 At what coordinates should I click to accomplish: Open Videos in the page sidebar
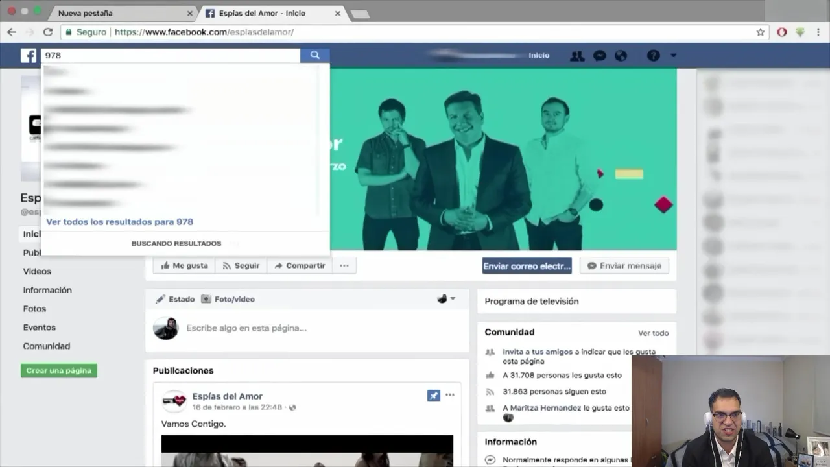37,271
